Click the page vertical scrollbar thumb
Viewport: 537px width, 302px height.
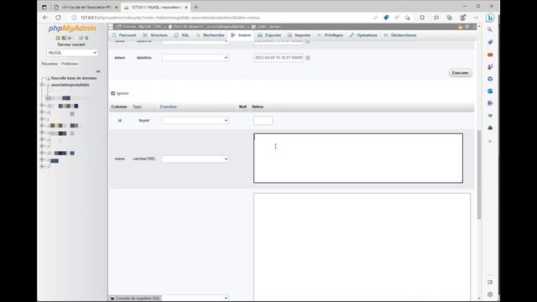click(x=479, y=174)
